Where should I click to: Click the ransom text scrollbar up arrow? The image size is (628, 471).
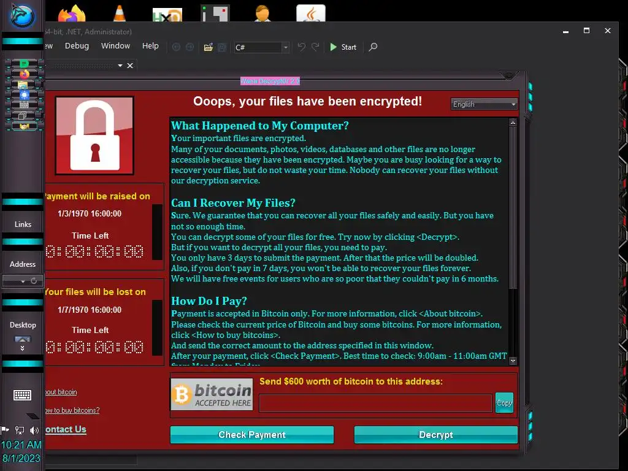coord(513,122)
